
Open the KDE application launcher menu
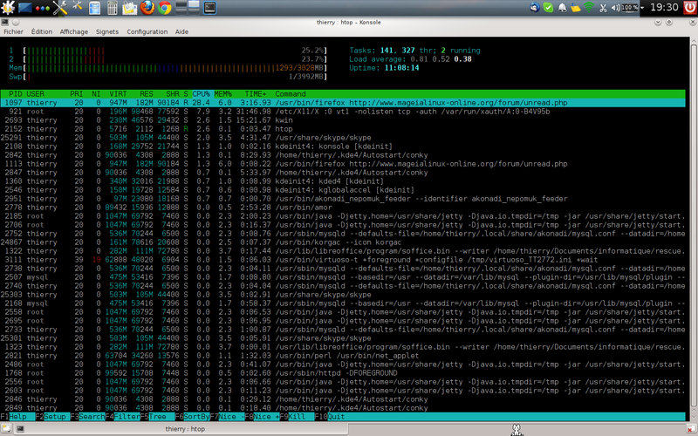[8, 8]
